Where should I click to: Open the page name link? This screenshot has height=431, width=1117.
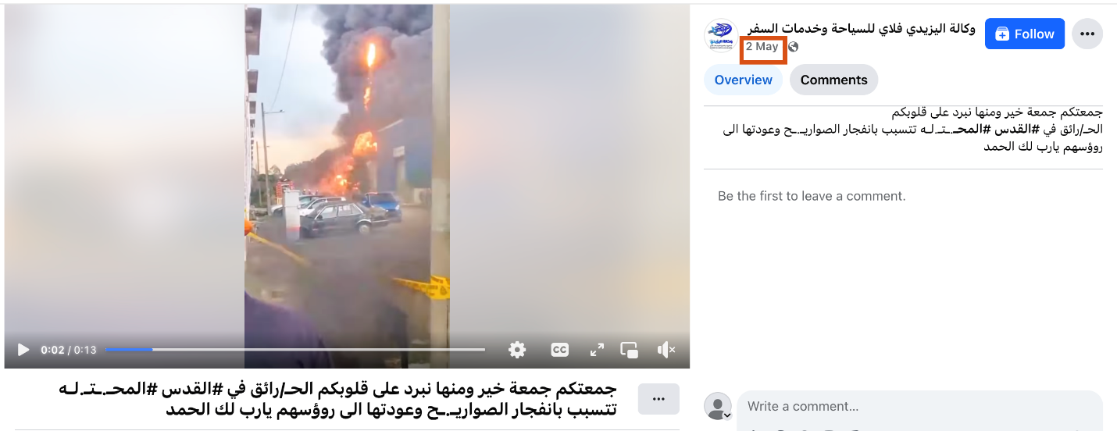click(x=861, y=28)
